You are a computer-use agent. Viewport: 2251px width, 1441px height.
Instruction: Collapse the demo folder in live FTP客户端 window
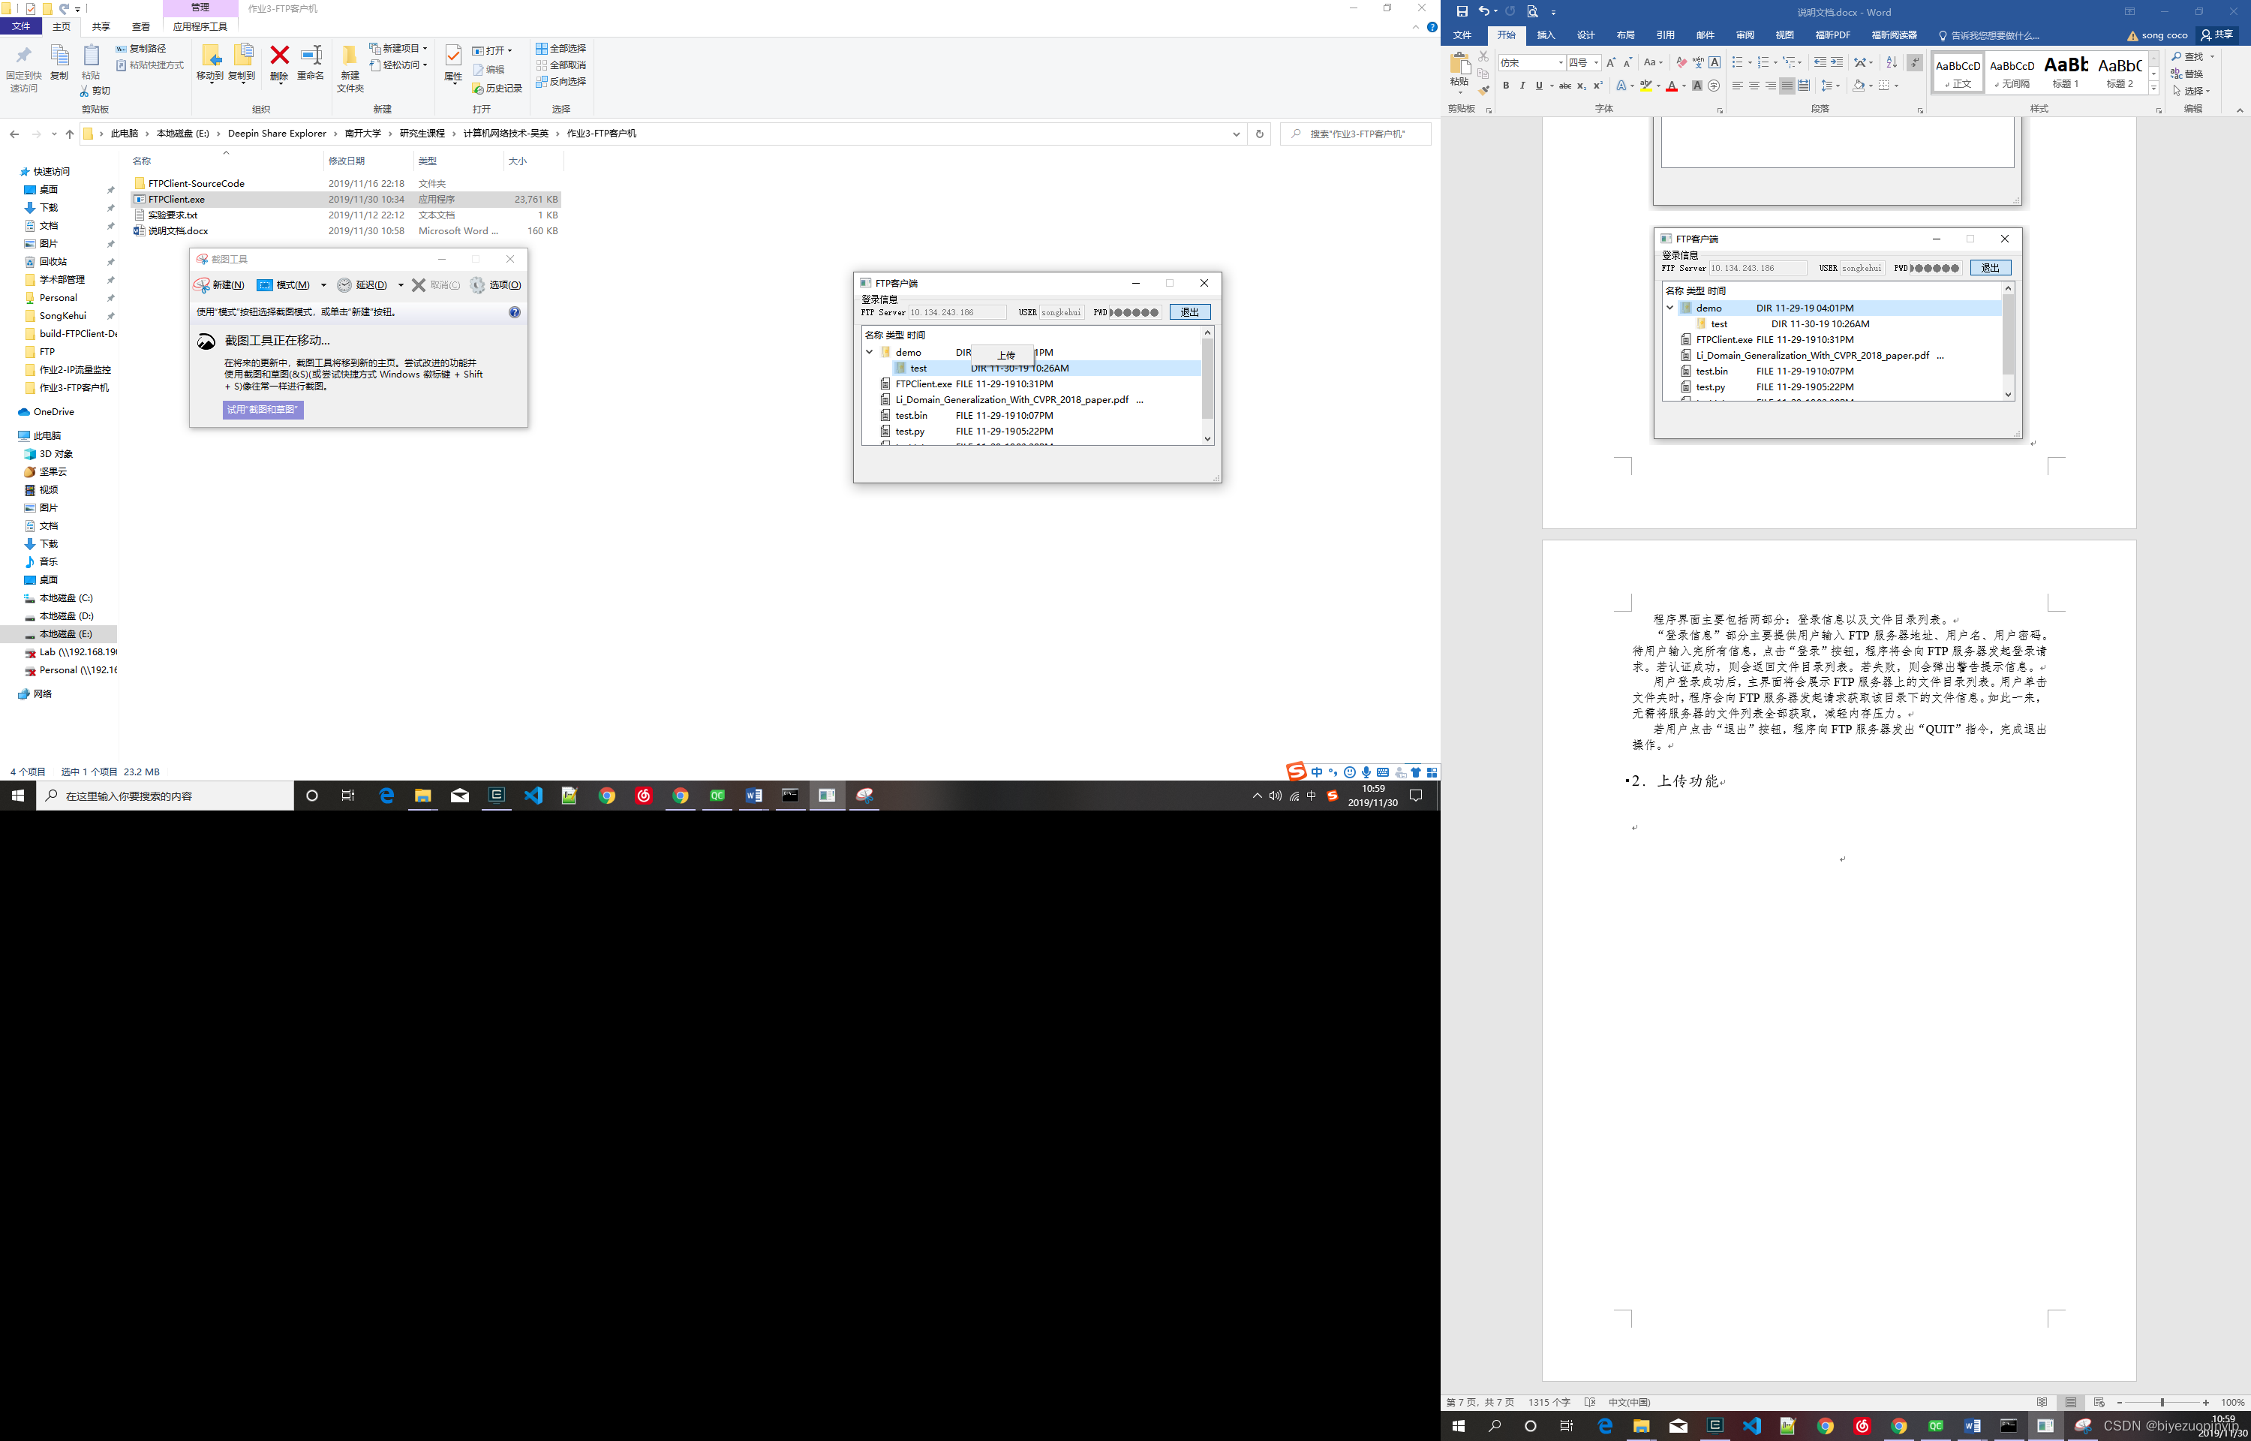coord(869,353)
